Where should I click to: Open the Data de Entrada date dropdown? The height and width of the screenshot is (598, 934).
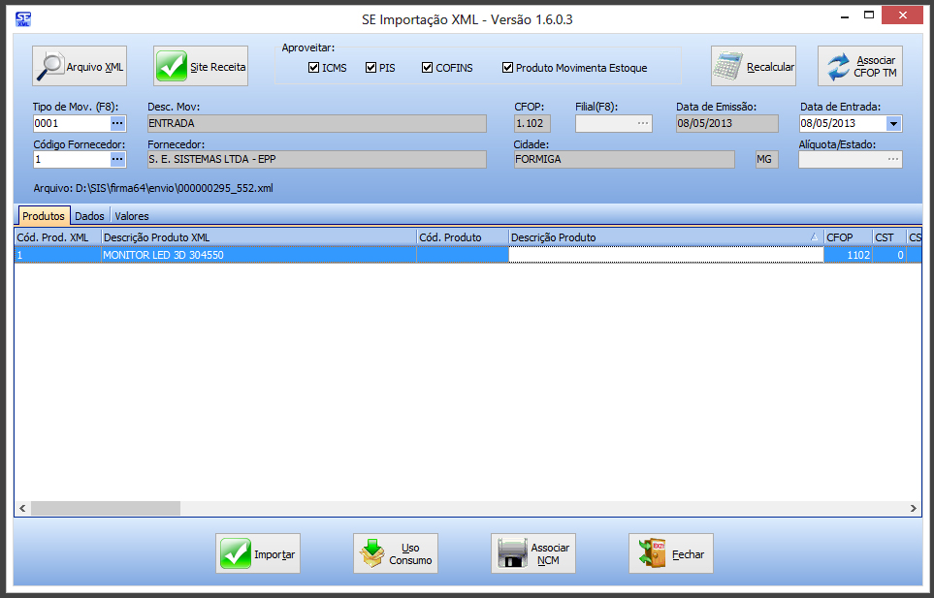pyautogui.click(x=893, y=124)
